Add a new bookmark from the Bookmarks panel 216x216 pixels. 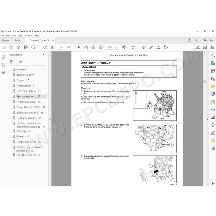tap(20, 62)
